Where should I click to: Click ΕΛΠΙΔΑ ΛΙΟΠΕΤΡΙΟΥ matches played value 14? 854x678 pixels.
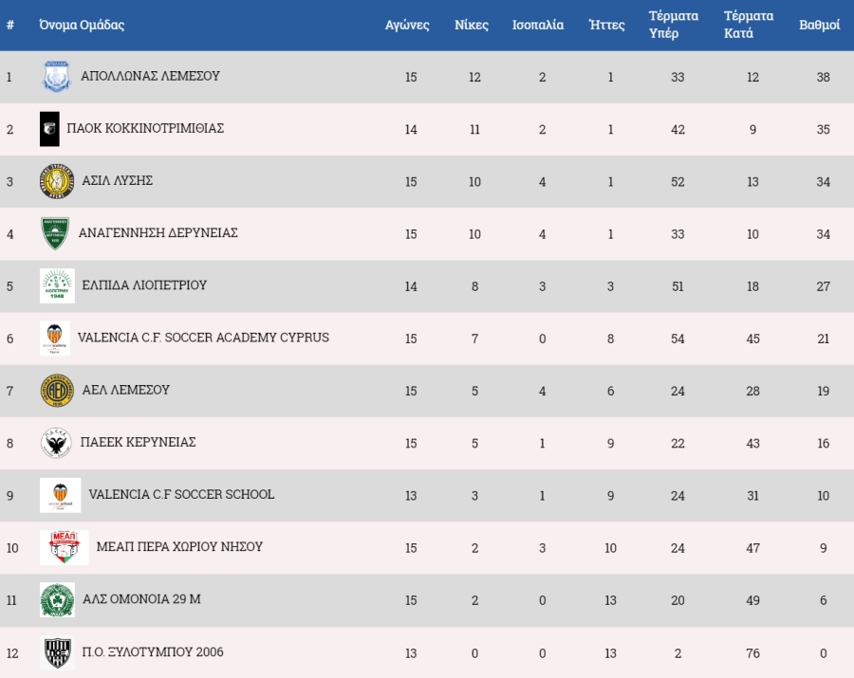[x=411, y=286]
